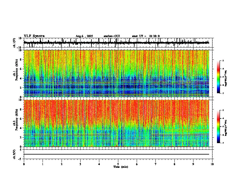Click the "ch.3(V)" axis label

tap(14, 154)
